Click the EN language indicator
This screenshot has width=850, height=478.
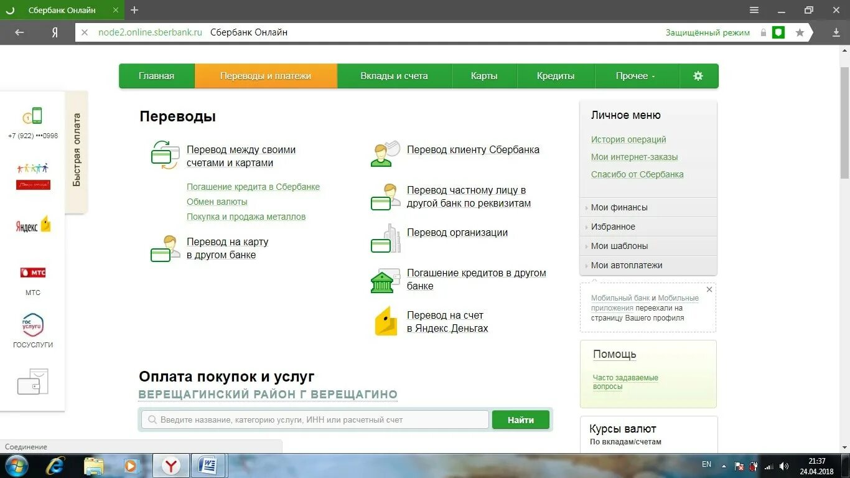[706, 464]
